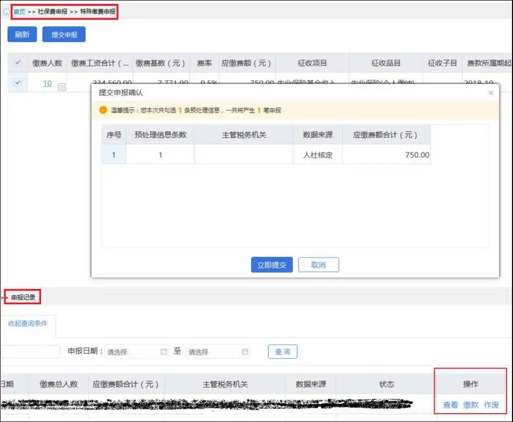The image size is (513, 422).
Task: Click the 预处理信息条数 header in dialog
Action: click(160, 134)
